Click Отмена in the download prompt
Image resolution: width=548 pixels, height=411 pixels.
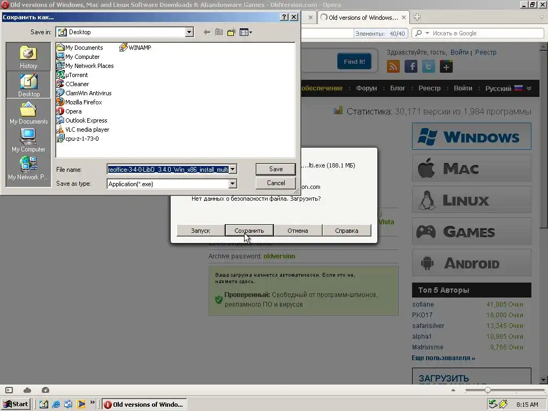point(298,231)
